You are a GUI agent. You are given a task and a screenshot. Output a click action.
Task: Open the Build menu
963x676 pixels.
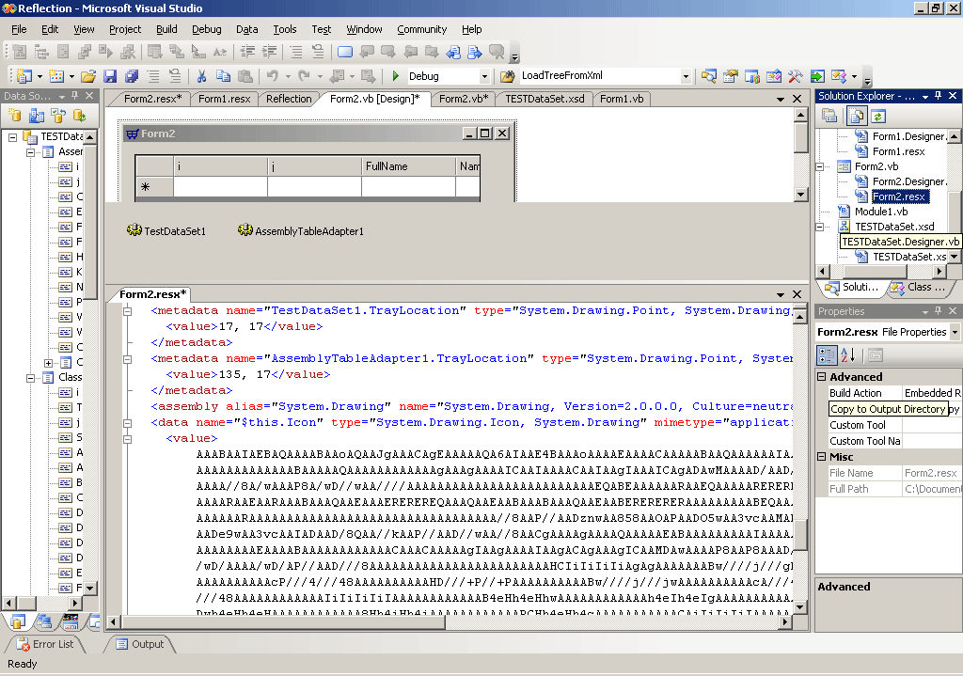click(166, 29)
